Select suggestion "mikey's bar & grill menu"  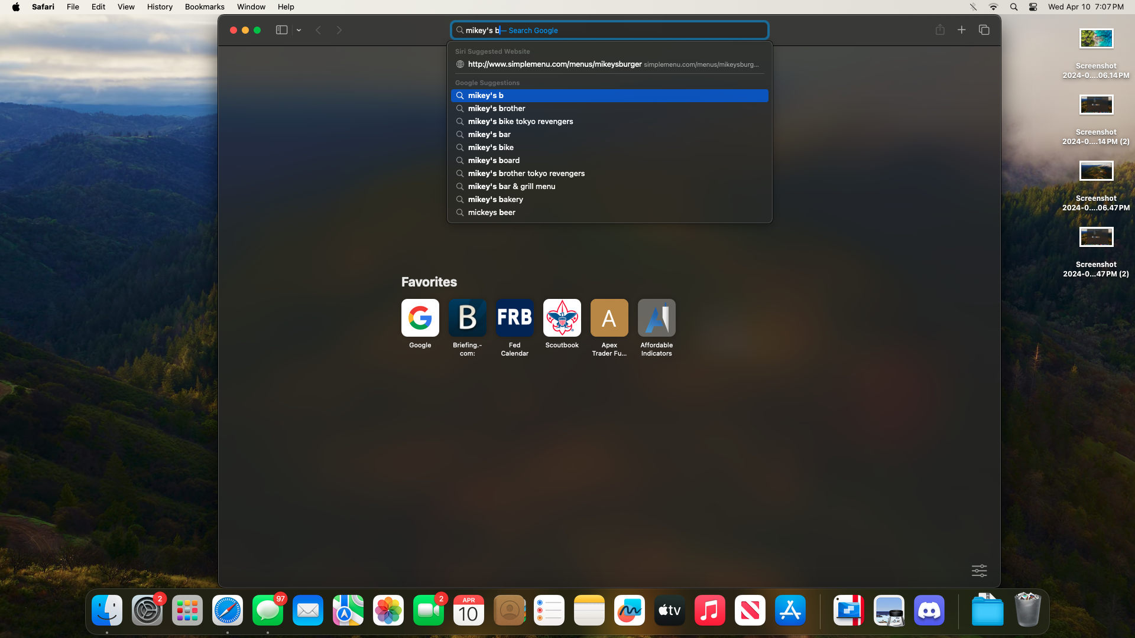[x=511, y=187]
